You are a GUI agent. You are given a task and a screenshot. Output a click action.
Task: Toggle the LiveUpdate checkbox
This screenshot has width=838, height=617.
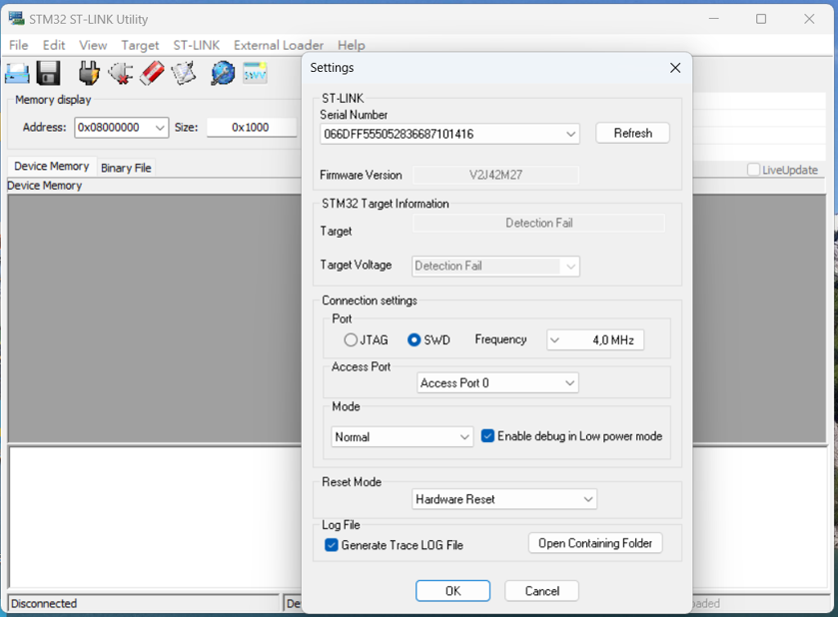click(753, 170)
